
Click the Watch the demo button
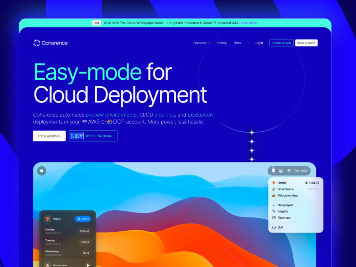click(x=93, y=136)
